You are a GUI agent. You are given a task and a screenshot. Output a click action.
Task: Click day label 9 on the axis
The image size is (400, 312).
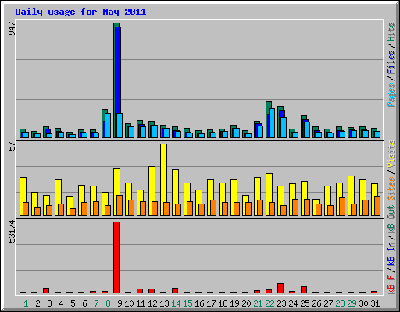(120, 303)
